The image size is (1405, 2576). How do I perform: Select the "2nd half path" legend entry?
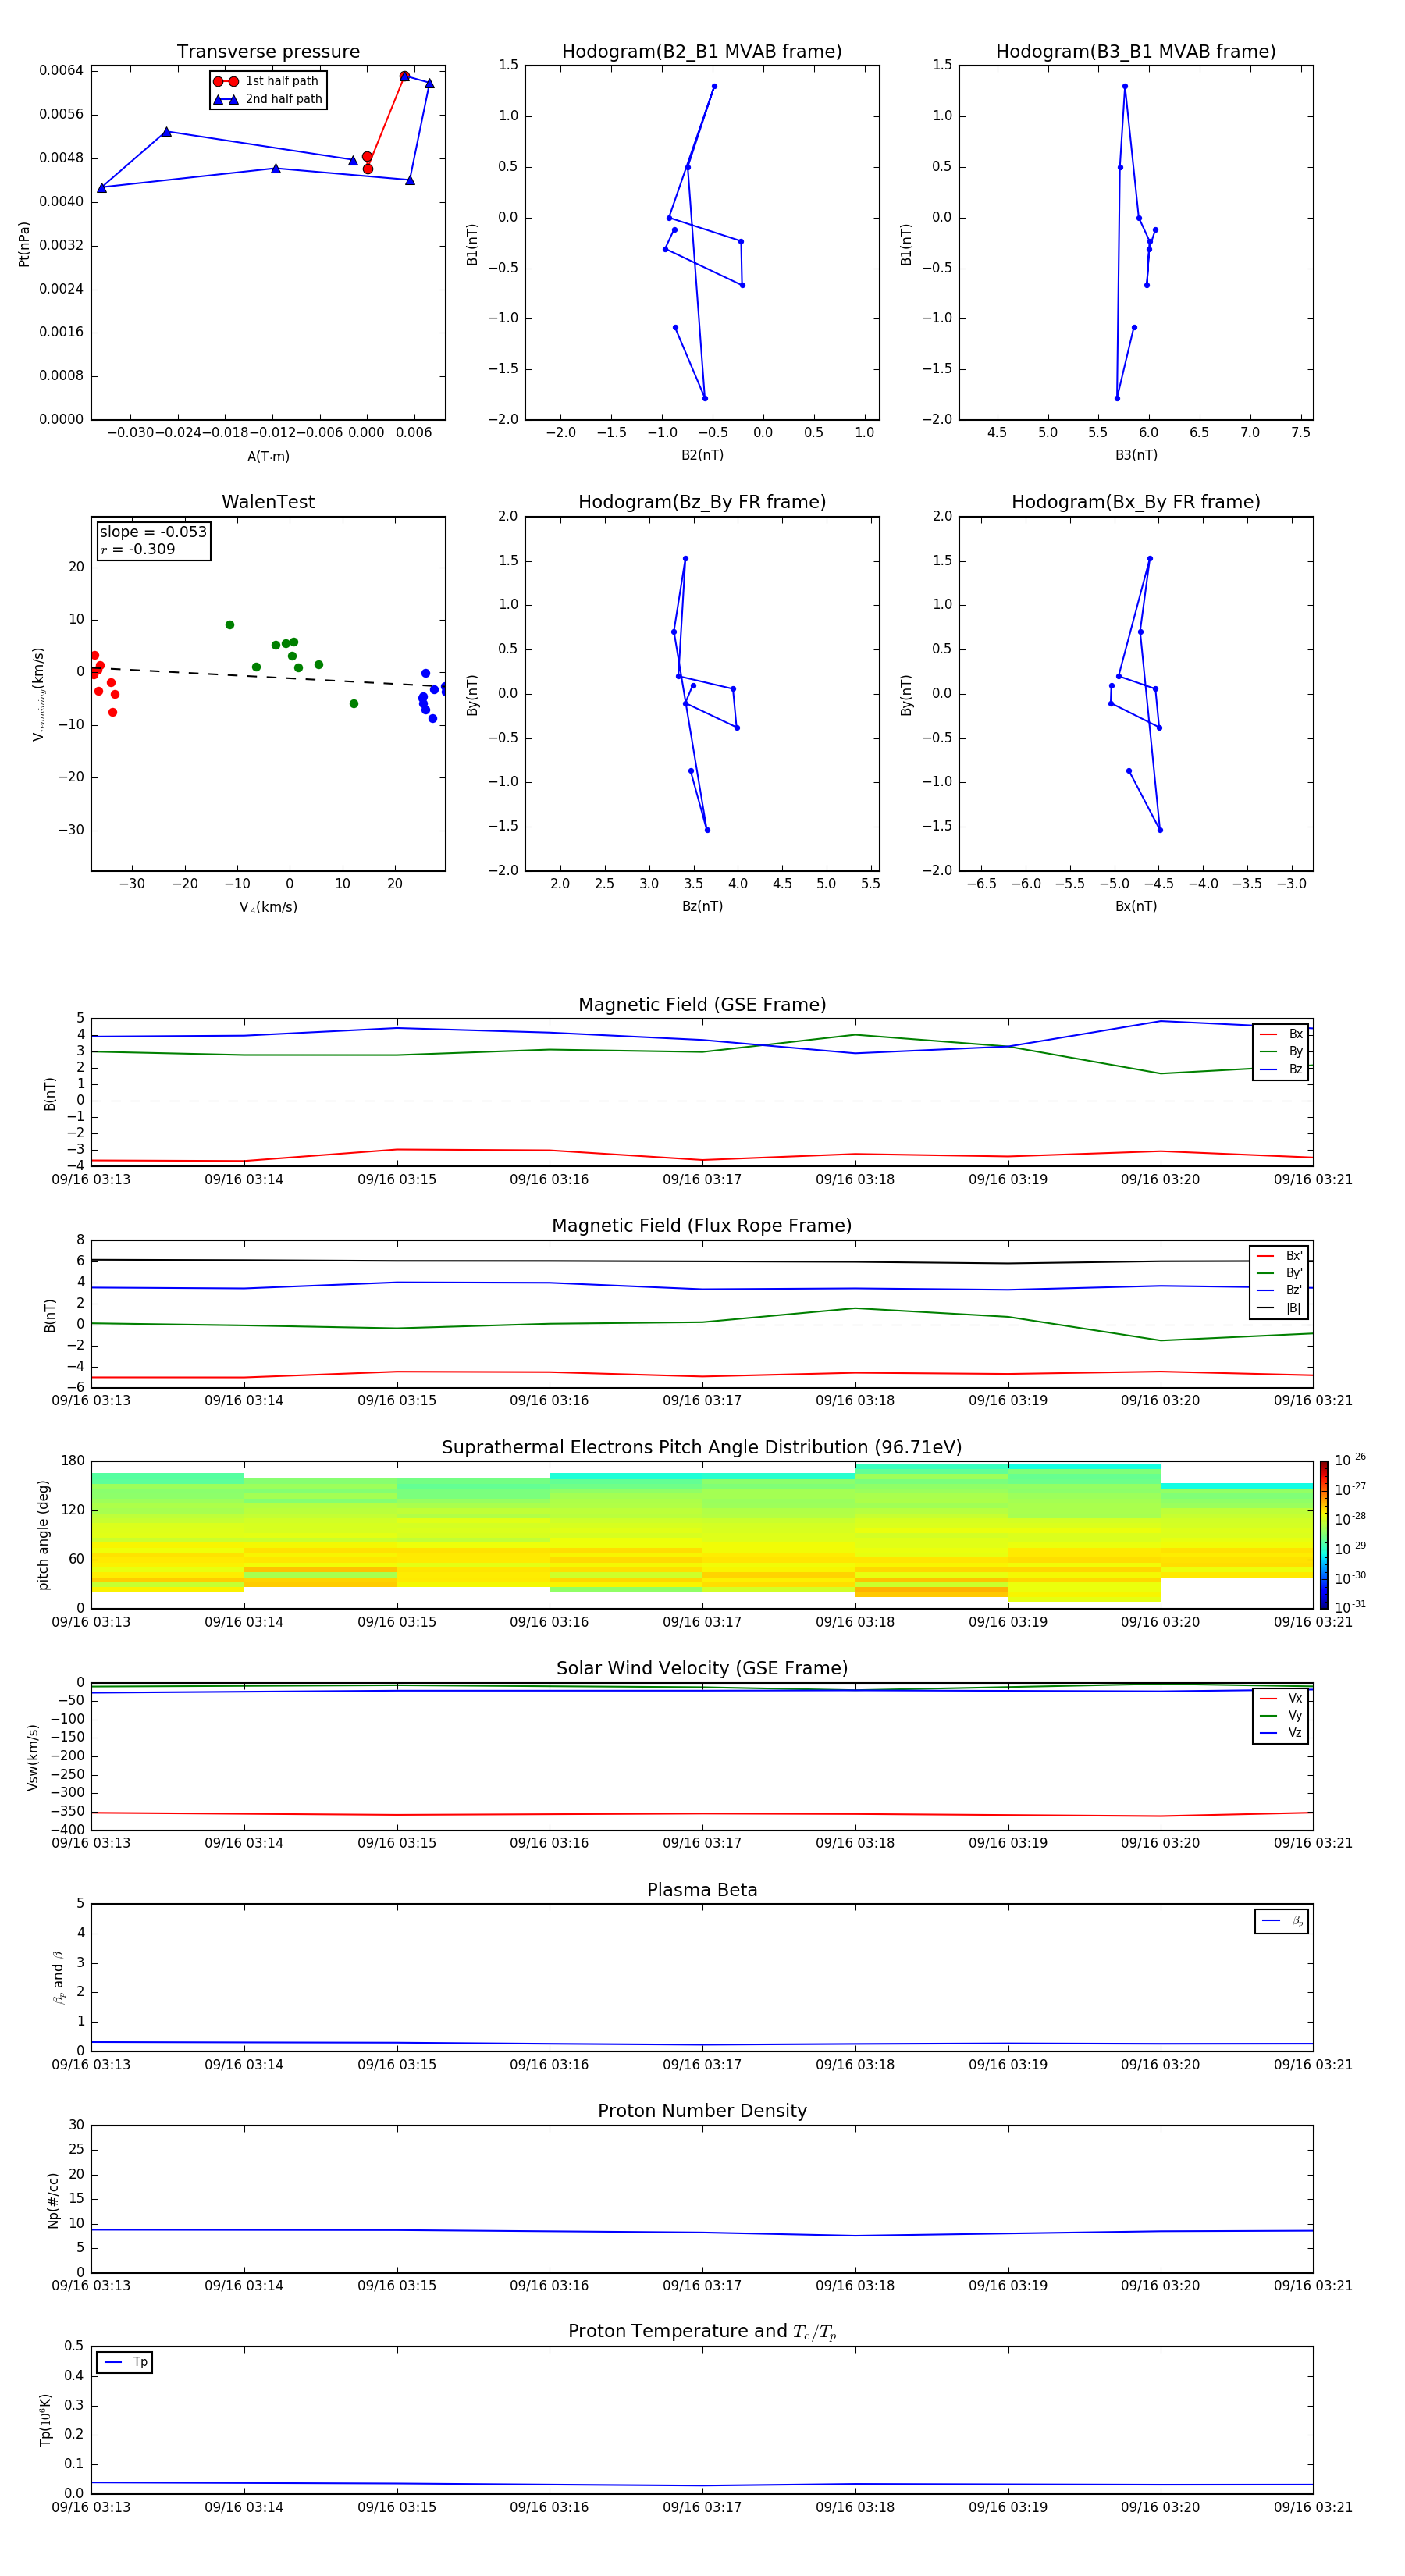pyautogui.click(x=267, y=99)
